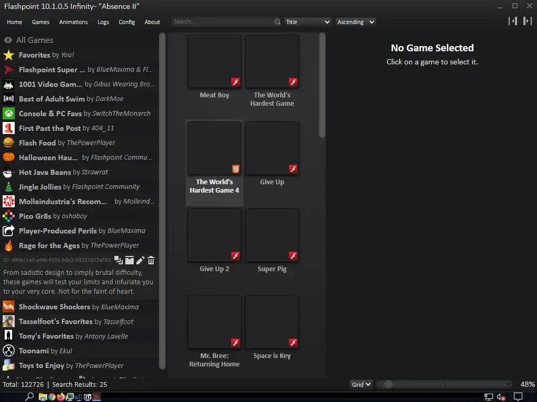Viewport: 537px width, 402px height.
Task: Select the Jingle Jollies playlist
Action: coord(80,187)
